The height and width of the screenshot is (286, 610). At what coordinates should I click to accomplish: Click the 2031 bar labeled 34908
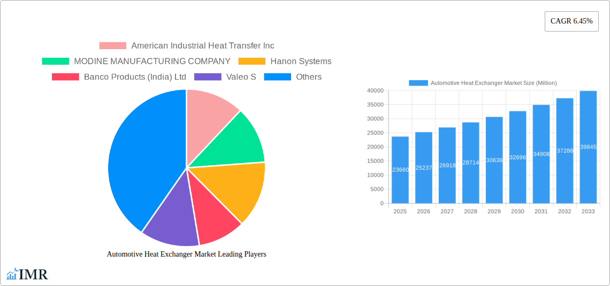click(x=541, y=154)
